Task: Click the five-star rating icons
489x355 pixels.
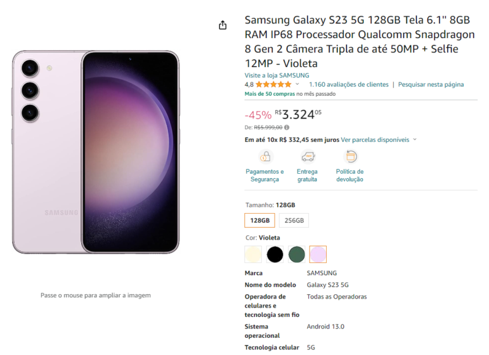Action: click(273, 84)
